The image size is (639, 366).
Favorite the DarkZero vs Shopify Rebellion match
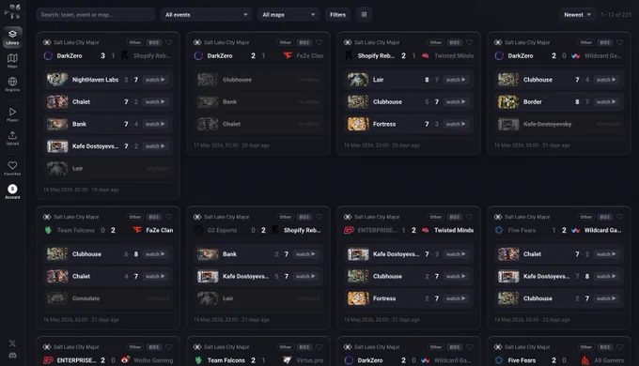(x=169, y=42)
